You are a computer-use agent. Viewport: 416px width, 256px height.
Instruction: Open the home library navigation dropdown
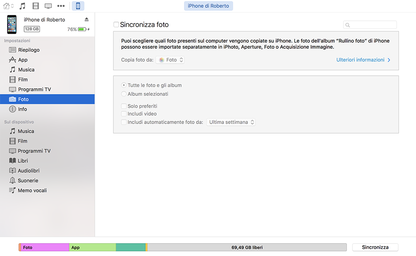tap(8, 6)
